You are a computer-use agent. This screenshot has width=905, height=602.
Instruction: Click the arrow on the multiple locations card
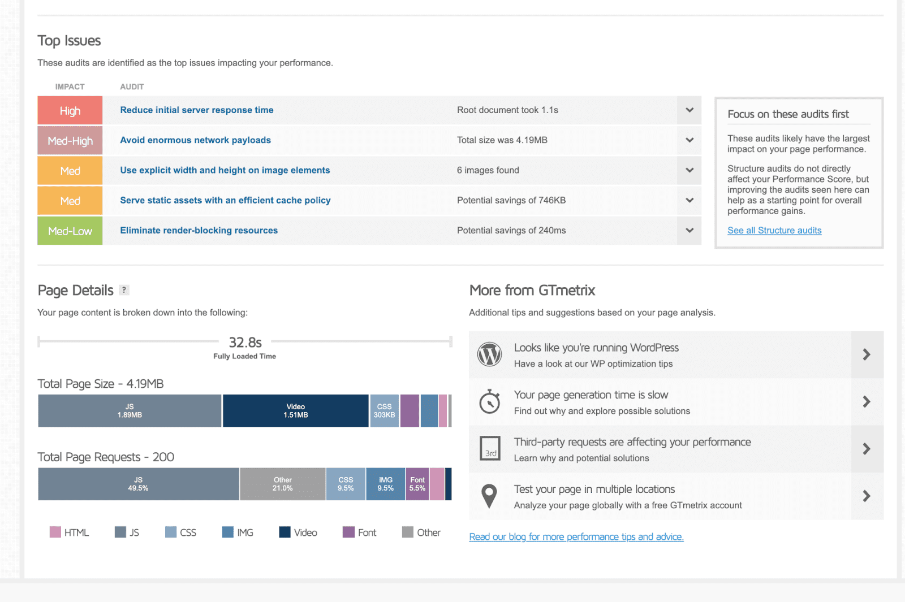866,496
